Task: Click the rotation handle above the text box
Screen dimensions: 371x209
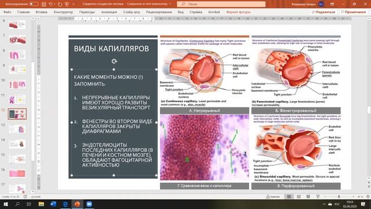Action: click(114, 62)
